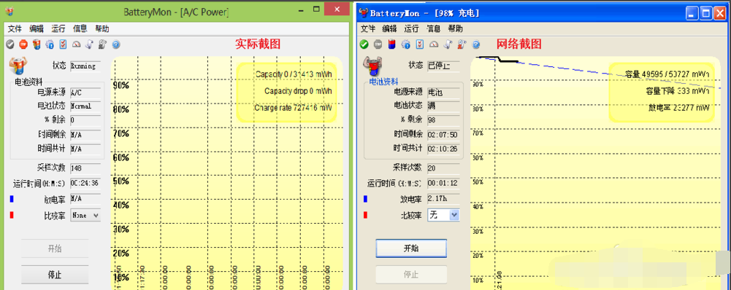Open 文件 menu in right window
This screenshot has width=731, height=290.
(368, 29)
